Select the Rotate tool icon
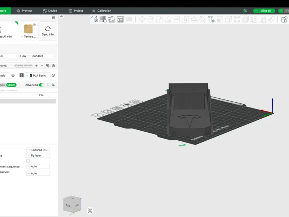 151,19
